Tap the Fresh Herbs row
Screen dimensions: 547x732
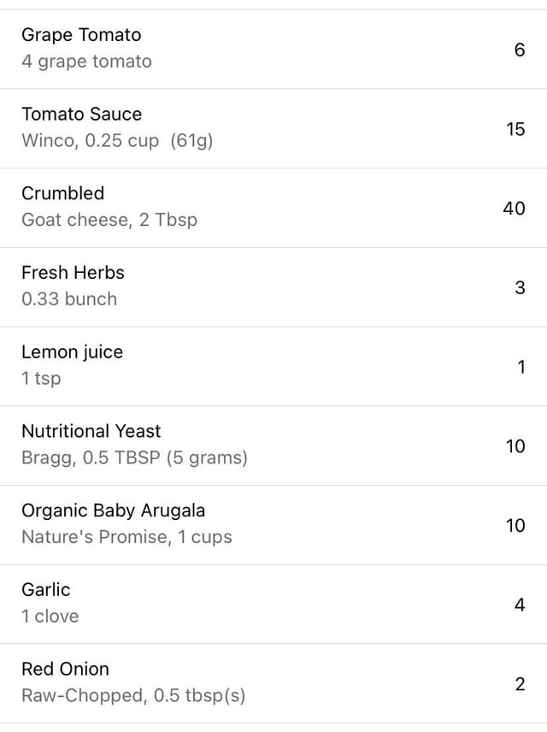(x=73, y=273)
